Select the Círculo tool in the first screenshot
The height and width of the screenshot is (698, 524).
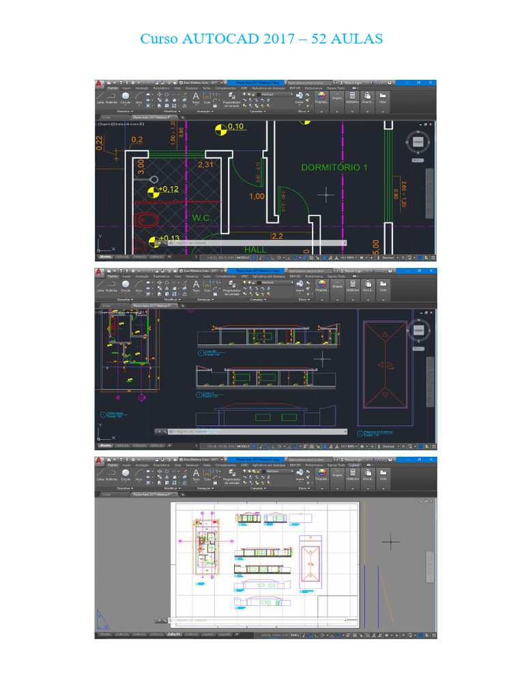126,98
